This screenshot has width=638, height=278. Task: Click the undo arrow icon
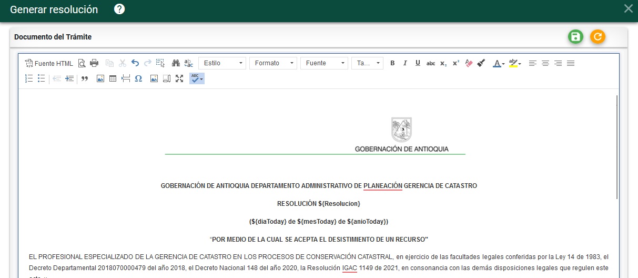(x=135, y=63)
